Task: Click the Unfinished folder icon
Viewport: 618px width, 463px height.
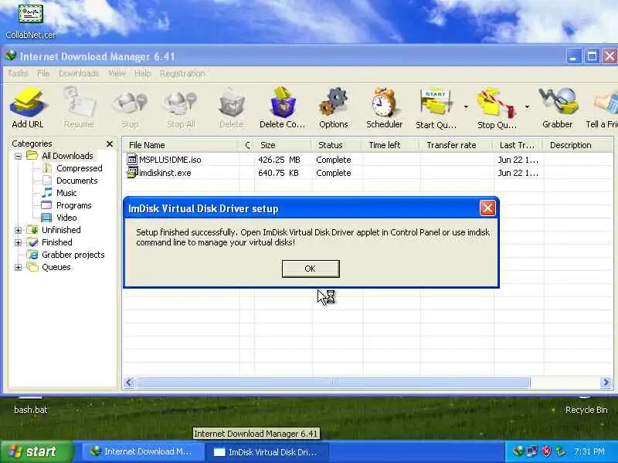Action: tap(32, 230)
